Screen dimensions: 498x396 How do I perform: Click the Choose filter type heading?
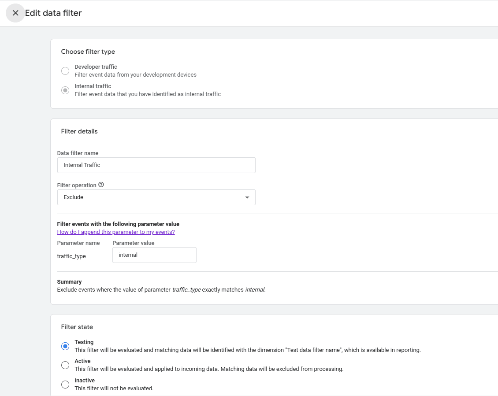(88, 52)
